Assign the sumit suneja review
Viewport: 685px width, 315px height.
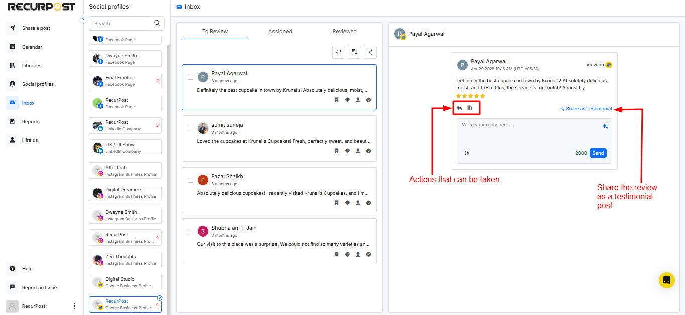pos(358,151)
